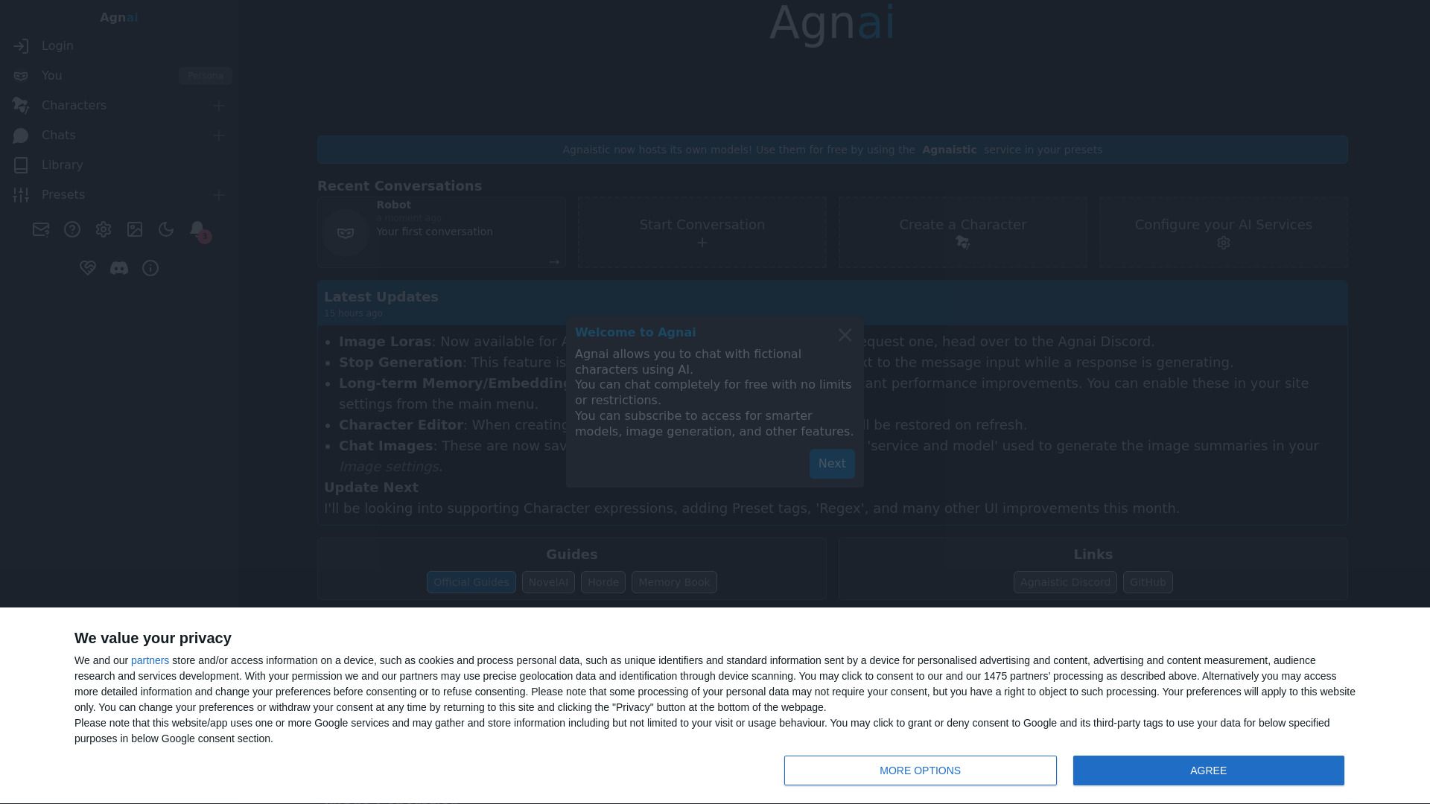
Task: Close the Welcome to Agnai dialog
Action: point(845,335)
